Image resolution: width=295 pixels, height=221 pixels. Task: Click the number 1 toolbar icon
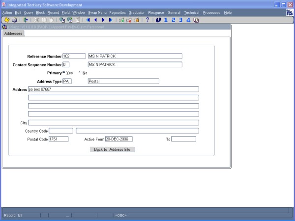click(166, 20)
